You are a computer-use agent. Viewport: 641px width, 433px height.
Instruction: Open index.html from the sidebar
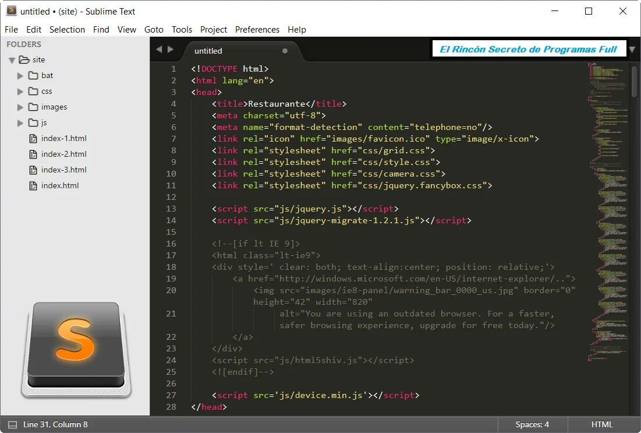click(x=60, y=185)
